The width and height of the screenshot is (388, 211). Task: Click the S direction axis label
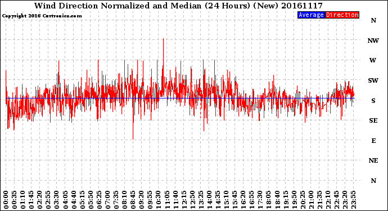pyautogui.click(x=373, y=101)
